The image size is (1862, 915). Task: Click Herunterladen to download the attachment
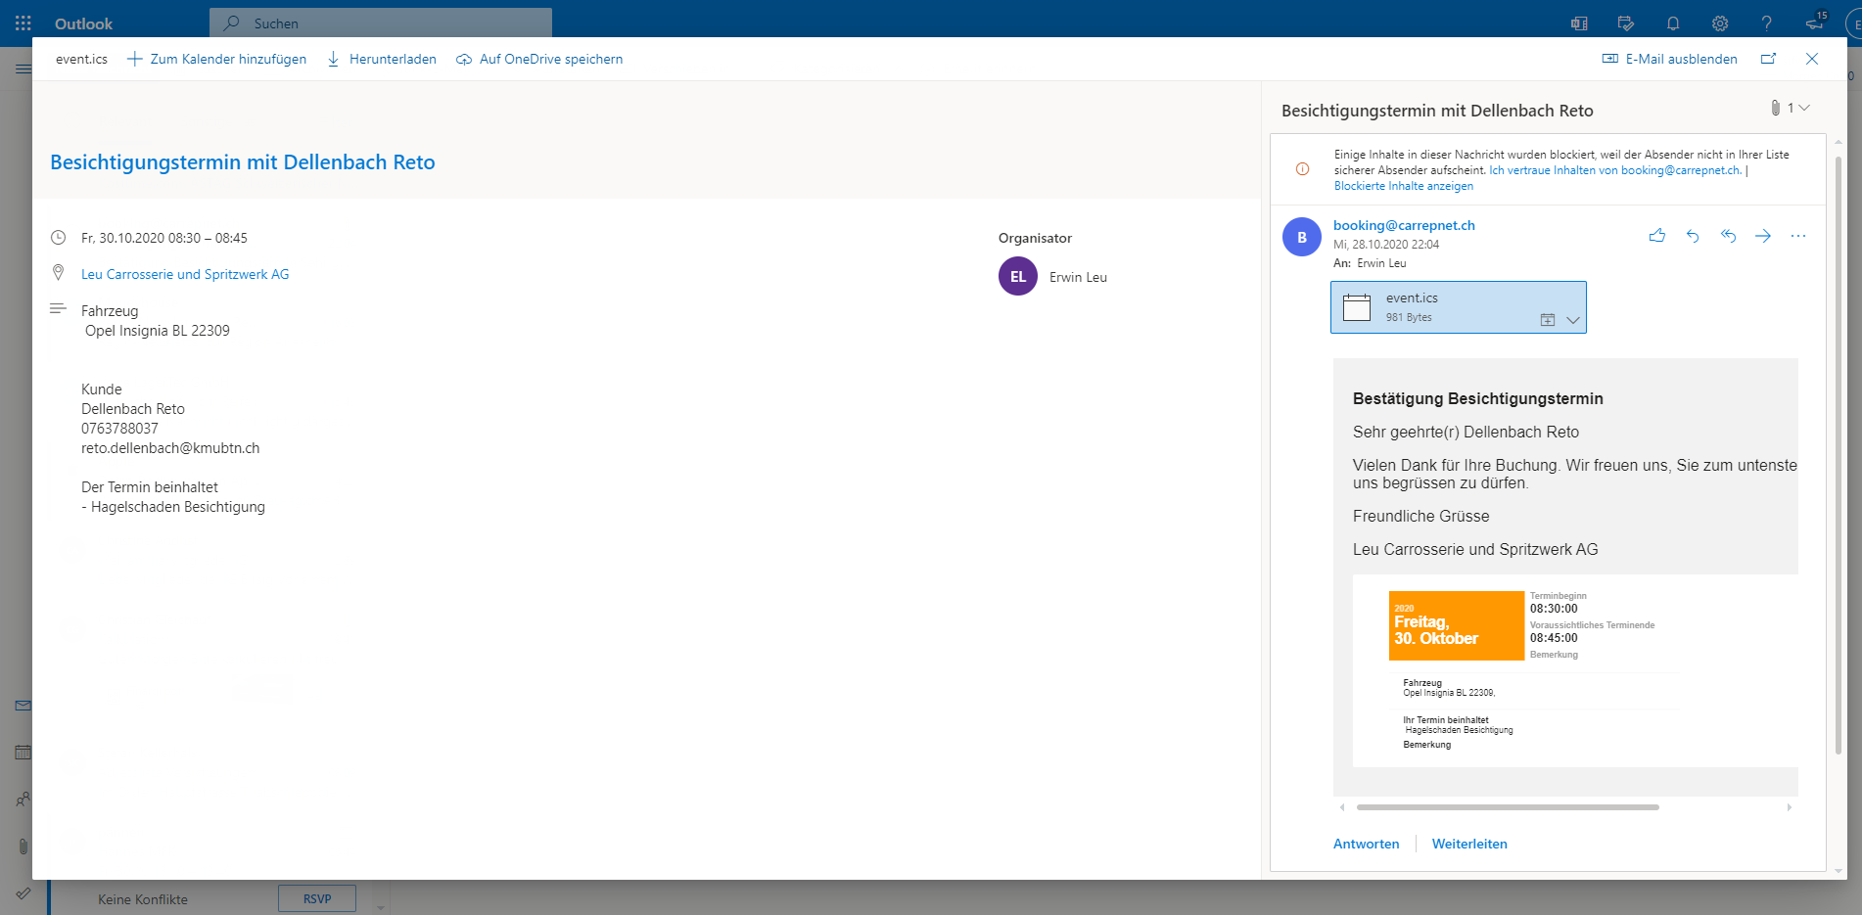(382, 59)
